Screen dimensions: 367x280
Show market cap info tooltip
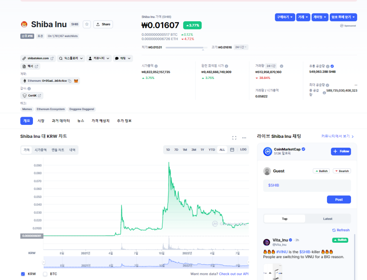coord(156,66)
